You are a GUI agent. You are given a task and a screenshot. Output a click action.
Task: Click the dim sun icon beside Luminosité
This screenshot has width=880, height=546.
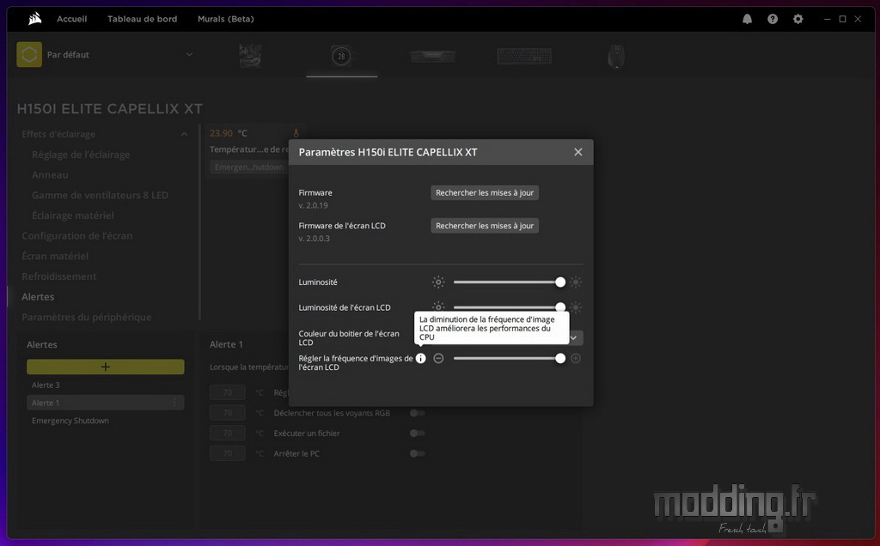[x=438, y=282]
